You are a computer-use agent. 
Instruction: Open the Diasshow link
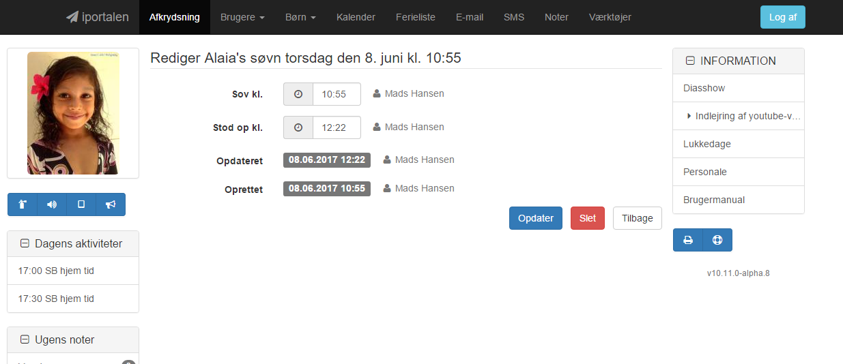[739, 88]
